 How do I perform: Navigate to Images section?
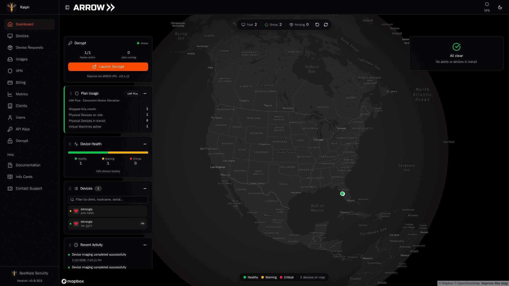(29, 59)
